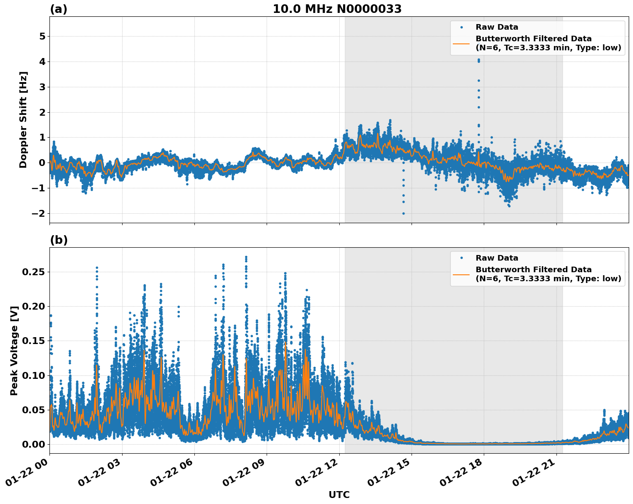This screenshot has width=633, height=504.
Task: Click the outlier spike near 4 Hz in panel (a)
Action: pos(479,61)
